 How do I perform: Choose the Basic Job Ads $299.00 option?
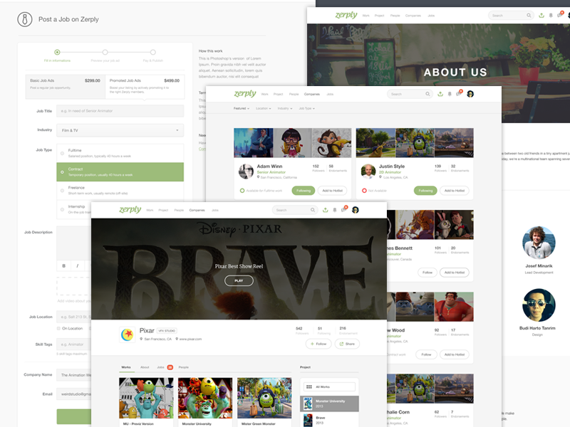pyautogui.click(x=65, y=87)
